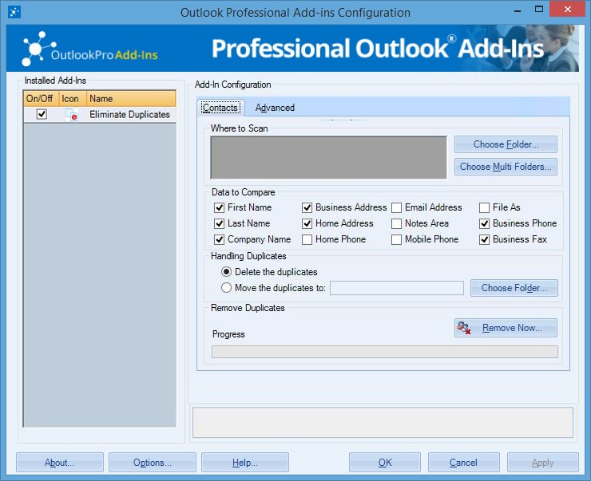Open the Advanced tab

pos(275,108)
